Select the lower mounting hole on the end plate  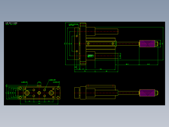coord(77,51)
